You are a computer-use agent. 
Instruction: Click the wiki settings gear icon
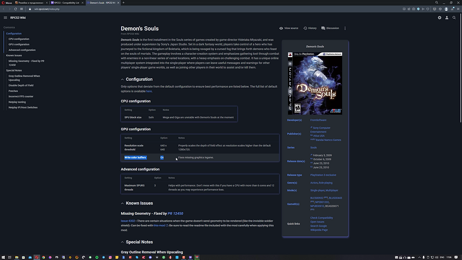pyautogui.click(x=439, y=17)
